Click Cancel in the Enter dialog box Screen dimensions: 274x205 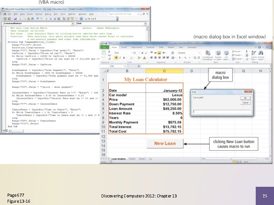pos(245,102)
